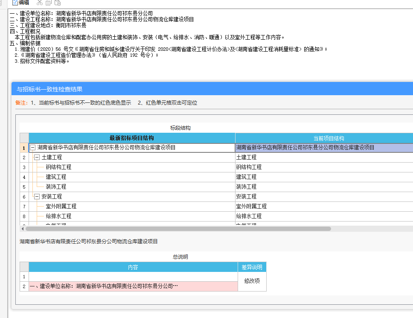Image resolution: width=413 pixels, height=318 pixels.
Task: Select 建筑工程 in the bidding structure column
Action: (x=56, y=177)
